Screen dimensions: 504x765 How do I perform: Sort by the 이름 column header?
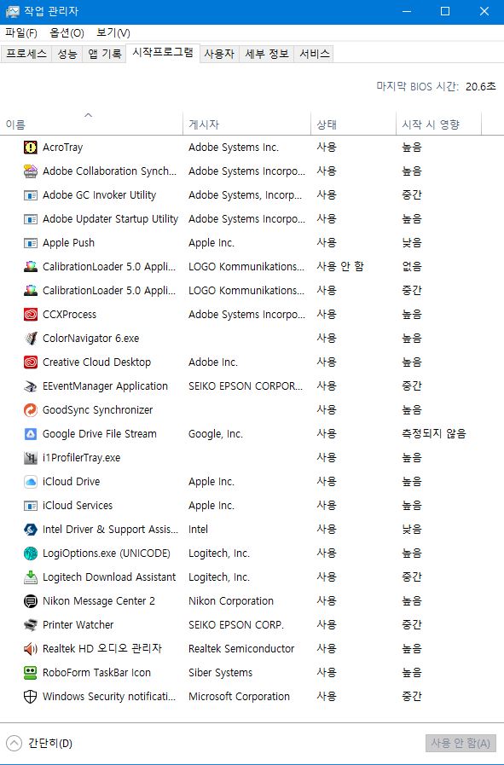tap(92, 125)
